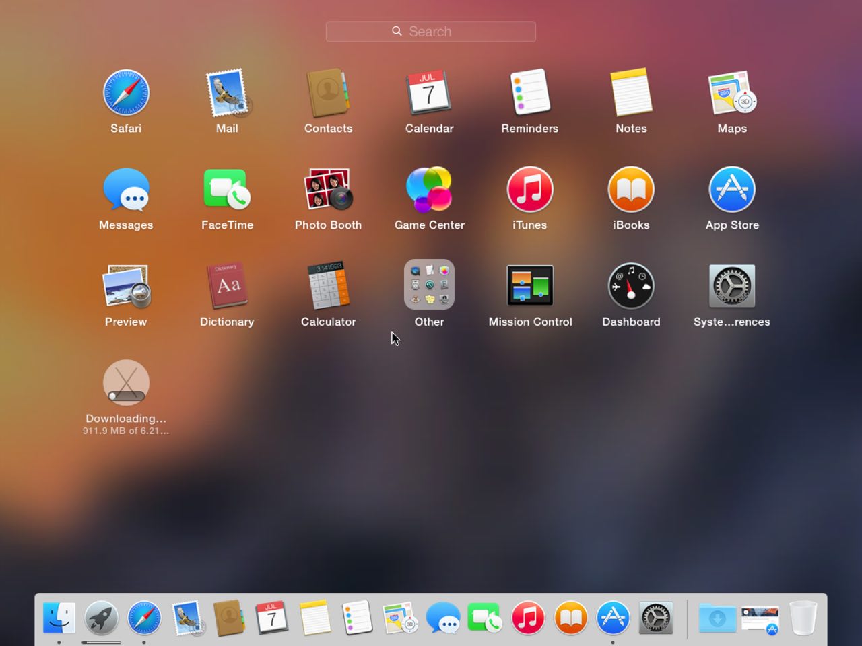Click the Launchpad search field
This screenshot has width=862, height=646.
(431, 32)
